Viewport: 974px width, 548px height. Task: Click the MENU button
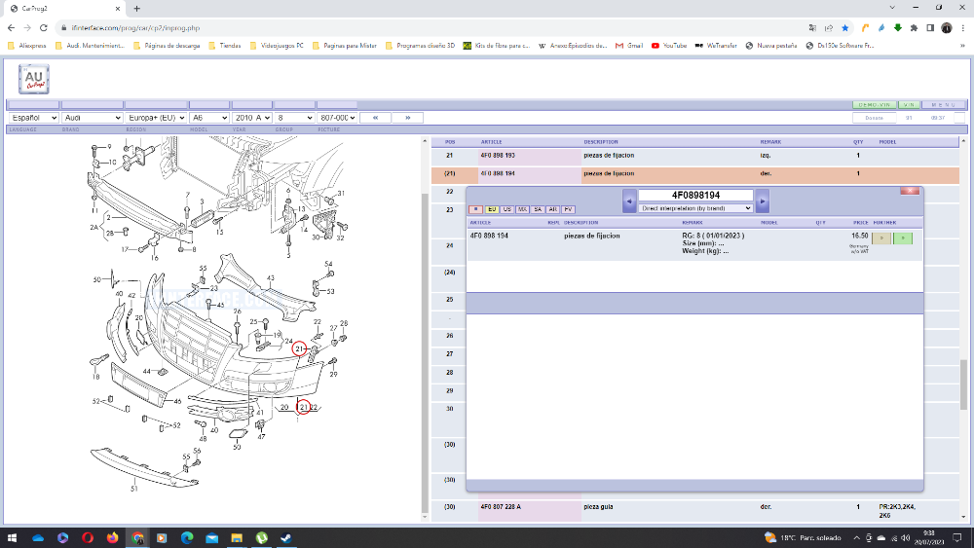pyautogui.click(x=944, y=105)
